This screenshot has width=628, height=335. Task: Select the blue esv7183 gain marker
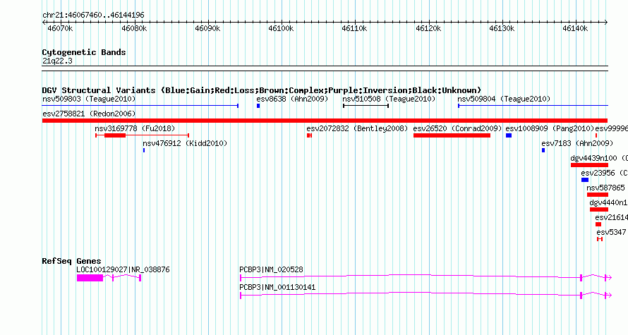(x=543, y=150)
